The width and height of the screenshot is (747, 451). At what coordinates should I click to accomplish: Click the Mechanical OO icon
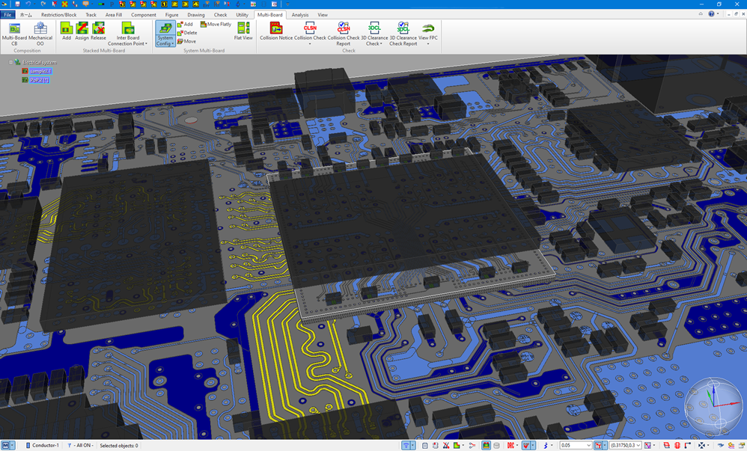point(40,33)
